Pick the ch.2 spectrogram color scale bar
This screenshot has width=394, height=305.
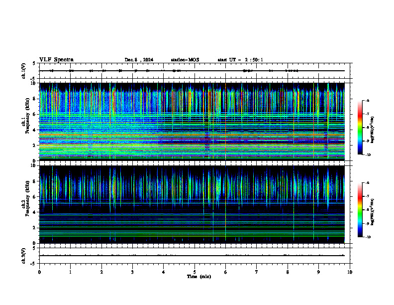[x=360, y=210]
